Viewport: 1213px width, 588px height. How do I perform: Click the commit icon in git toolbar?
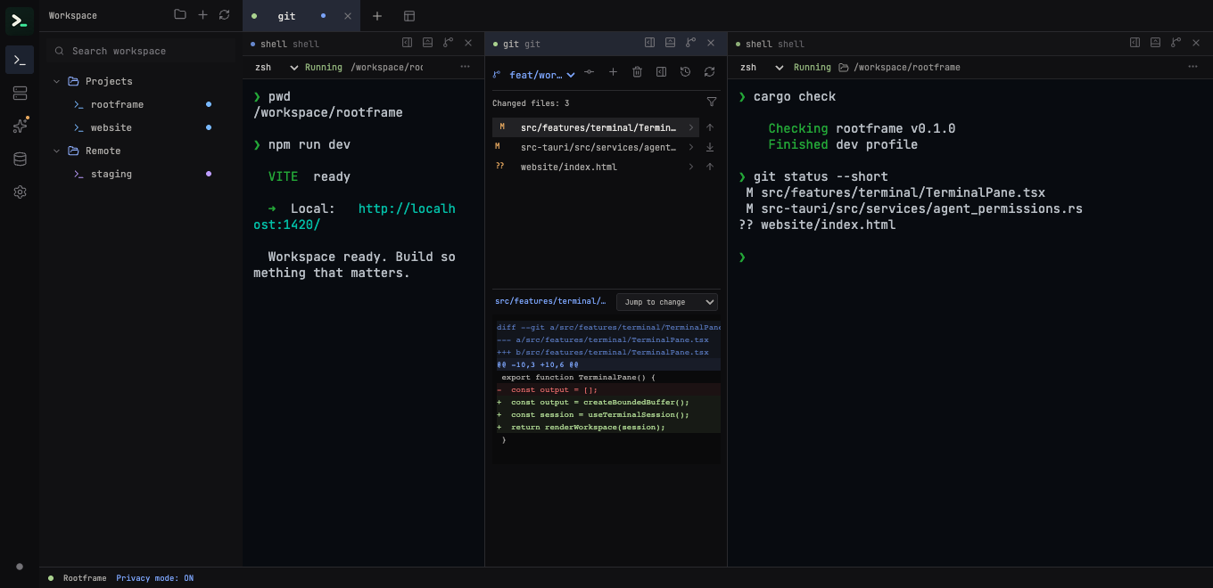coord(589,72)
